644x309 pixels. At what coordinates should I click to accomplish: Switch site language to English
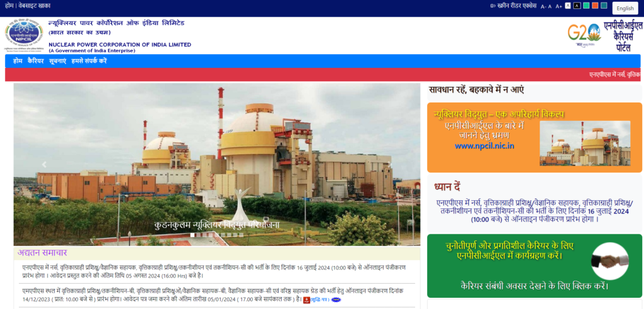[625, 8]
